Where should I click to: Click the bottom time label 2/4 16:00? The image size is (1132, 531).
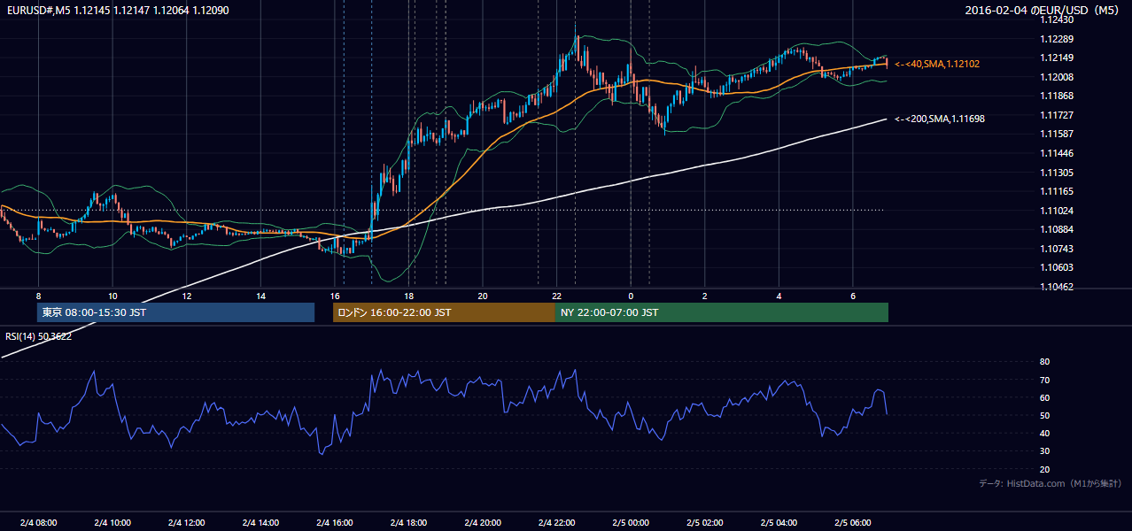coord(335,523)
